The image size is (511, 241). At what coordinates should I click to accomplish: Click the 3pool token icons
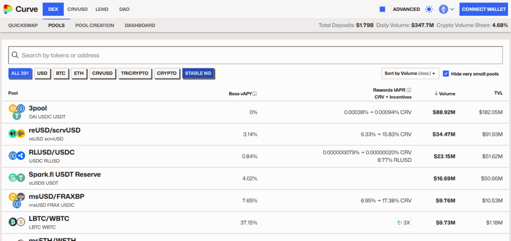click(16, 112)
